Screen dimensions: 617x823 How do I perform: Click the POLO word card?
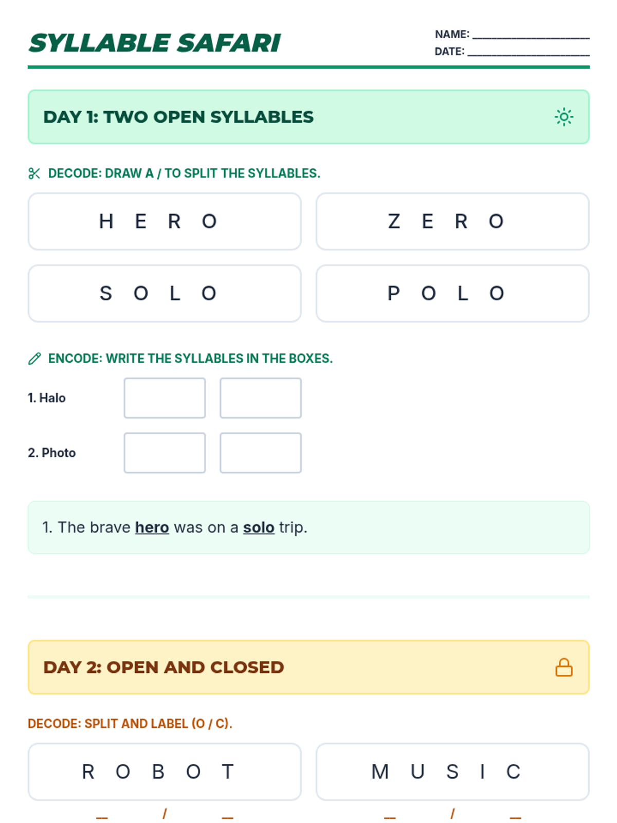[452, 294]
